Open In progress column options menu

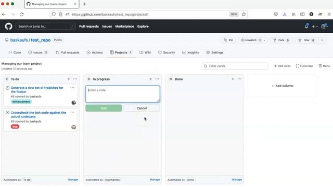click(x=157, y=79)
